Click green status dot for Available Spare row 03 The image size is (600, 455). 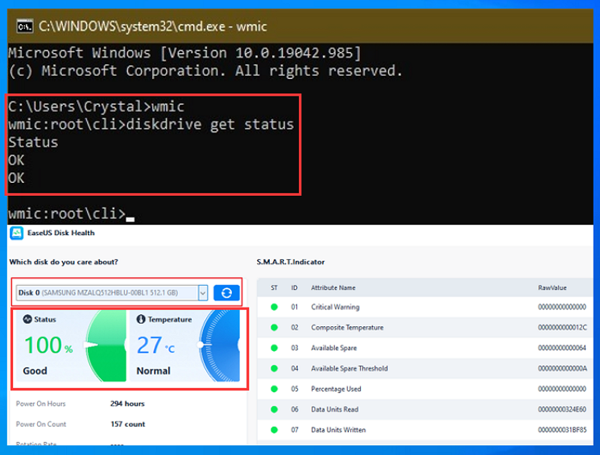click(x=274, y=348)
